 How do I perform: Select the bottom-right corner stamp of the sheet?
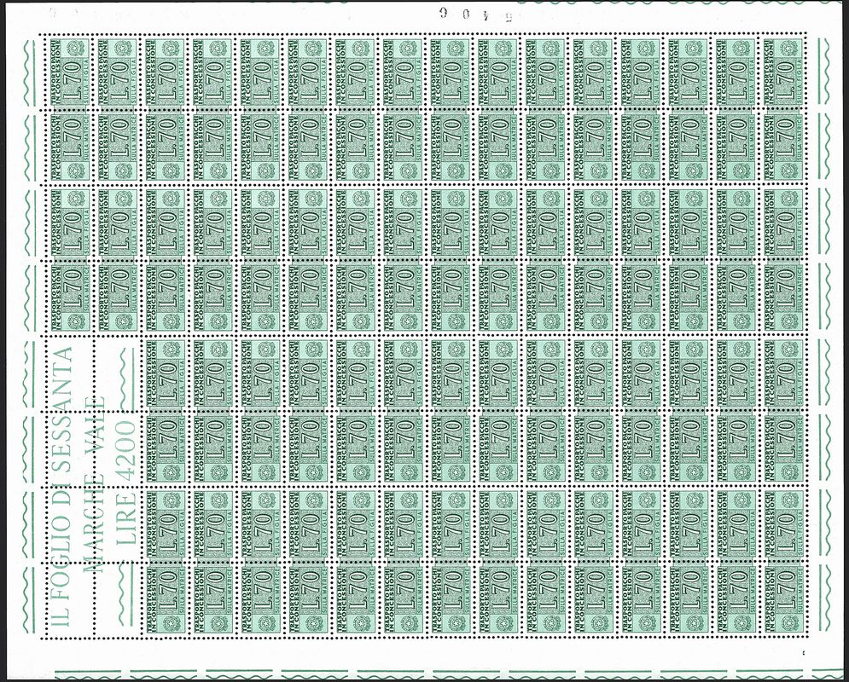tap(783, 599)
